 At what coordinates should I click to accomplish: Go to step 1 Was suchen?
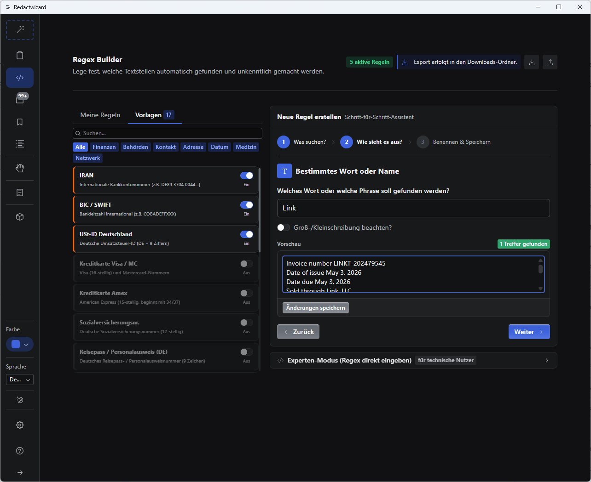click(301, 142)
